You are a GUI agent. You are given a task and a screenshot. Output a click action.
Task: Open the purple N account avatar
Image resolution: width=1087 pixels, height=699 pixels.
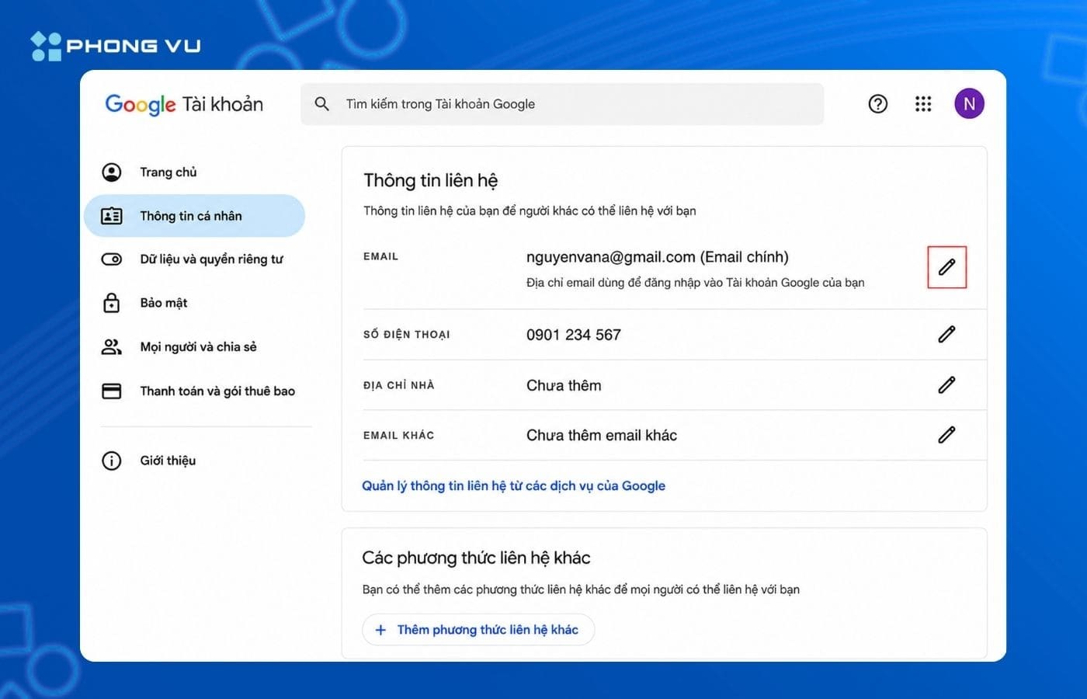[x=969, y=104]
